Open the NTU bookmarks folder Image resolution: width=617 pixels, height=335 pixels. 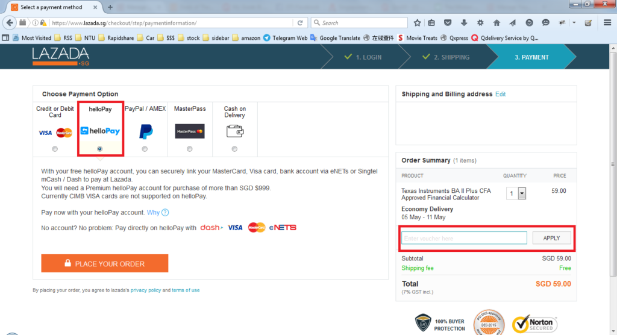86,38
